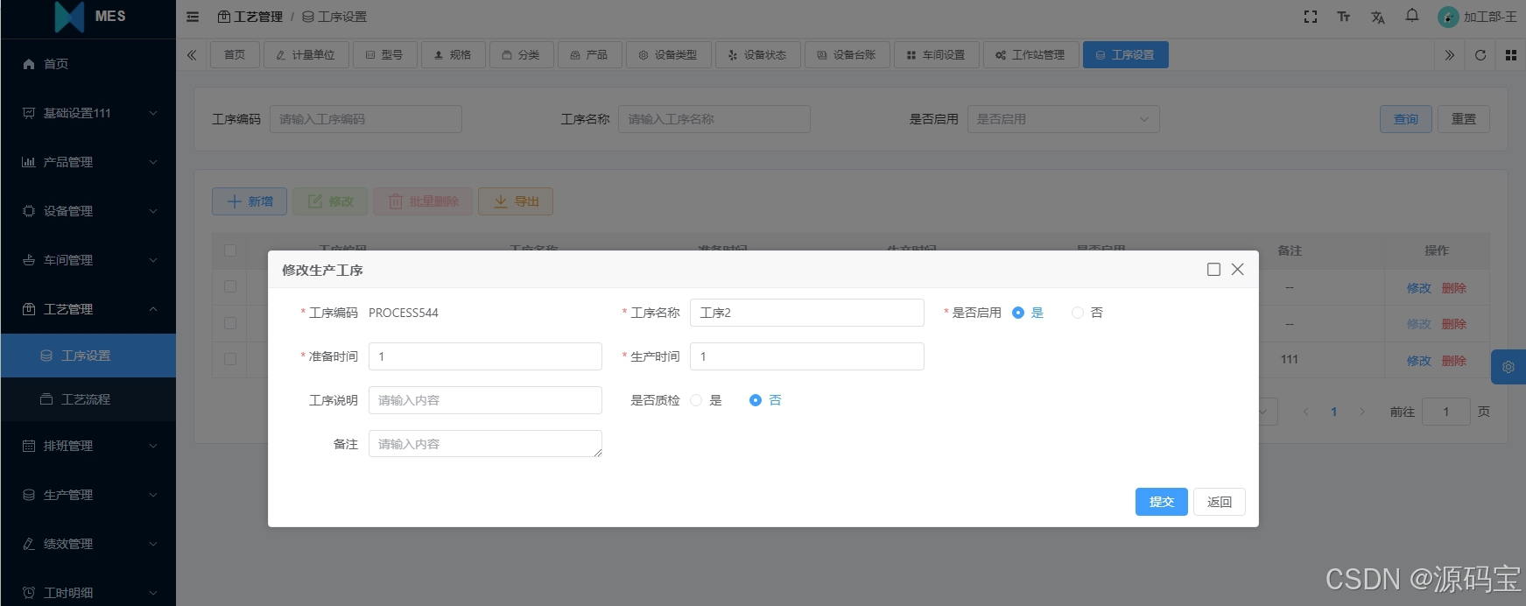Toggle the select-all table header checkbox
This screenshot has width=1526, height=606.
click(230, 250)
